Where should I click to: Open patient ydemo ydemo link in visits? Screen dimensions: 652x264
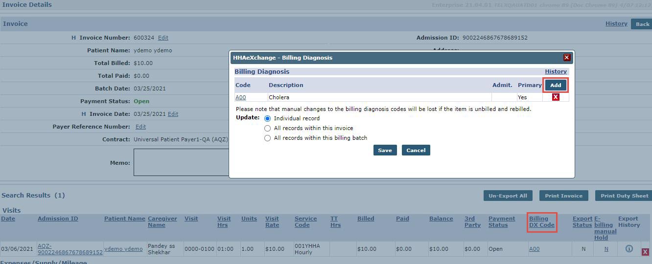tap(123, 249)
